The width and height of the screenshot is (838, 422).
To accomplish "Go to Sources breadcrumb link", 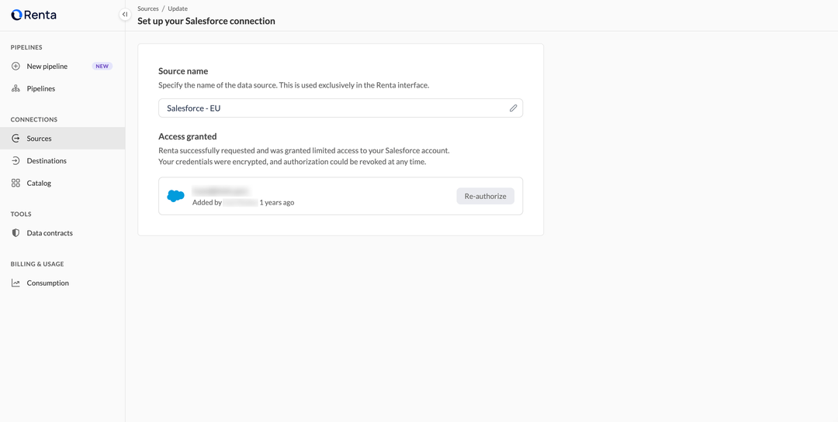I will click(x=148, y=9).
